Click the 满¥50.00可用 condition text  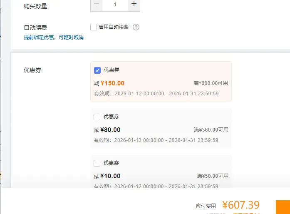coord(213,176)
